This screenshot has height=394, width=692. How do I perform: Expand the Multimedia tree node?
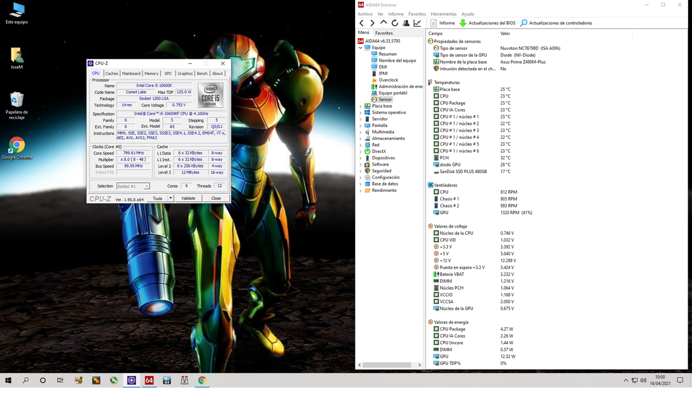pos(361,132)
